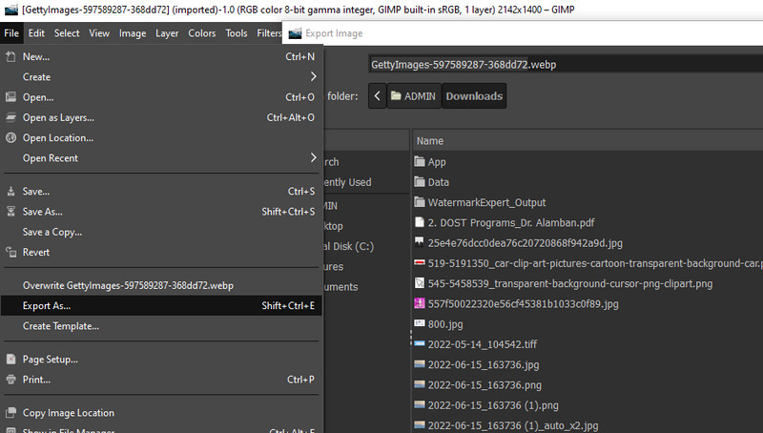The width and height of the screenshot is (763, 433).
Task: Choose Export As... from File menu
Action: click(47, 306)
